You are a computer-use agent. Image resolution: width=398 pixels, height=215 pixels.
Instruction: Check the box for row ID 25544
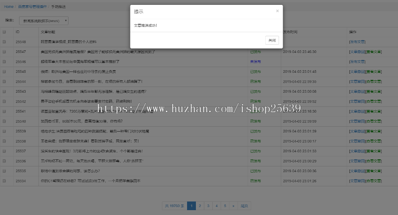click(x=4, y=82)
